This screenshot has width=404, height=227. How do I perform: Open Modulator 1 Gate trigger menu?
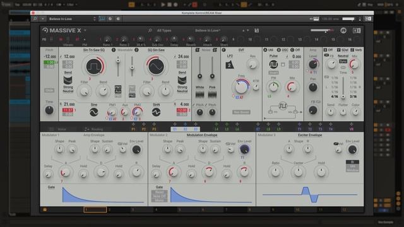[x=51, y=187]
